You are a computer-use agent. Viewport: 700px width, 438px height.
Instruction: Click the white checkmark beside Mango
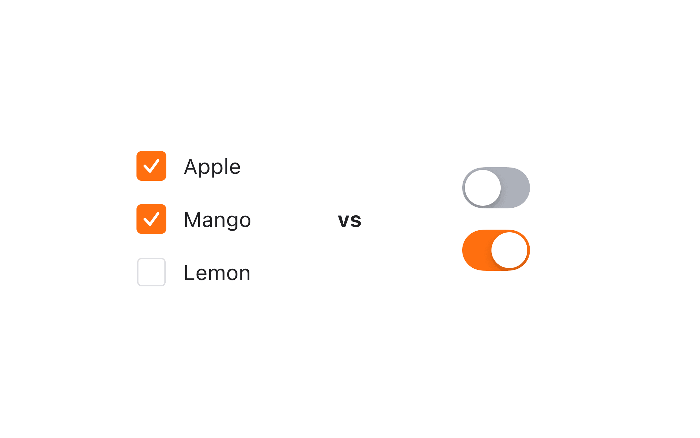click(x=151, y=219)
